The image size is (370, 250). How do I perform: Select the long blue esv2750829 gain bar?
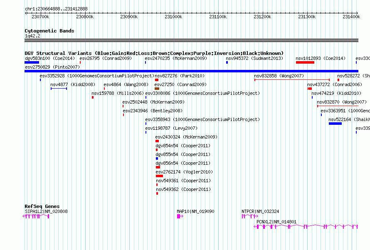191,71
